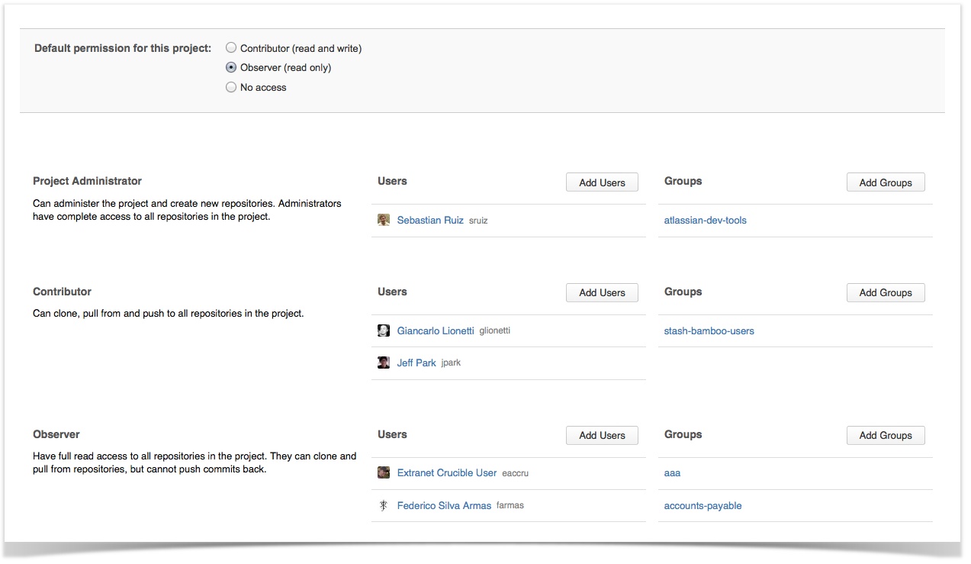The width and height of the screenshot is (971, 564).
Task: Open the stash-bamboo-users group link
Action: click(709, 330)
